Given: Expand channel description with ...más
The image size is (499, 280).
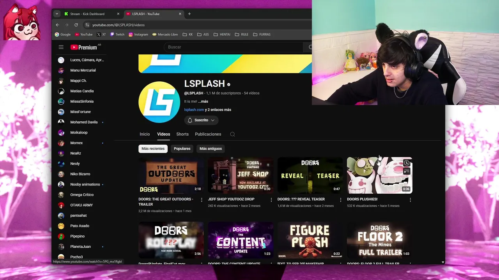Looking at the screenshot, I should (x=203, y=101).
